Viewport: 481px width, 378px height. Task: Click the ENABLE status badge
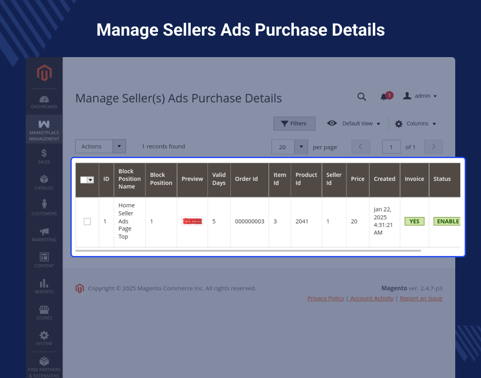pyautogui.click(x=447, y=221)
